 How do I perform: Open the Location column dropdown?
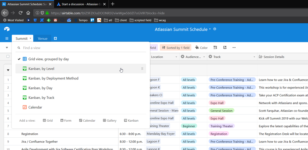point(176,57)
